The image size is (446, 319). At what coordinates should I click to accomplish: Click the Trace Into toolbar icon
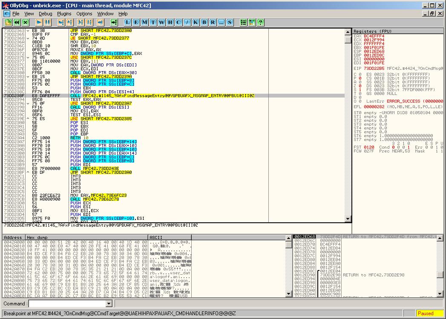coord(81,22)
